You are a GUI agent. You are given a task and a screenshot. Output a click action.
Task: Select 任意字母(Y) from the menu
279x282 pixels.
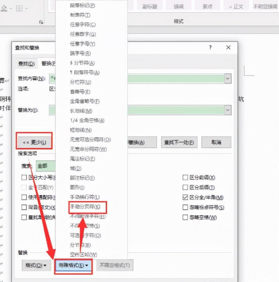point(83,44)
